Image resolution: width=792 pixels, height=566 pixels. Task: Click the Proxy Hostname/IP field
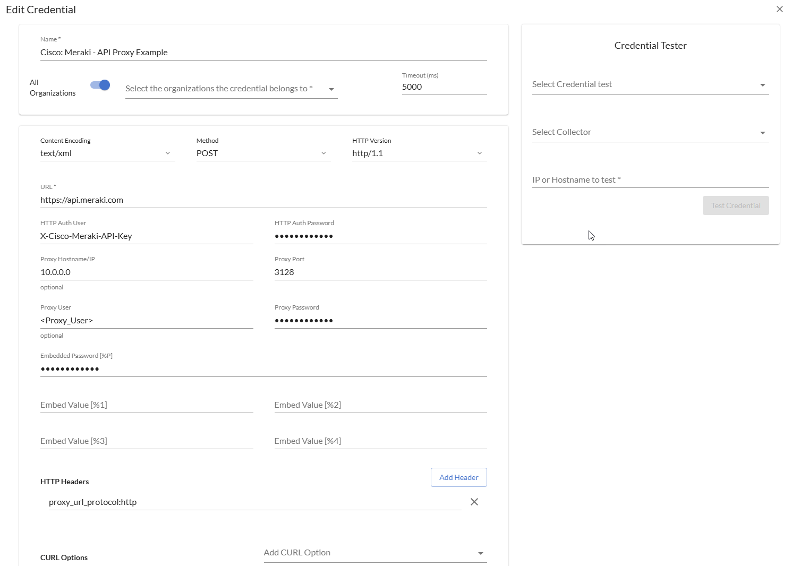(146, 272)
